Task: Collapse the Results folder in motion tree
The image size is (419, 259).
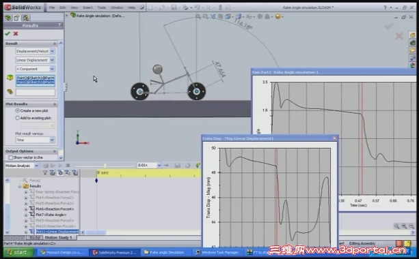Action: click(x=20, y=186)
